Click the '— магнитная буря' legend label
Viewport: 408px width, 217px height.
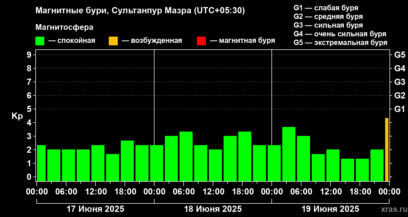point(243,41)
